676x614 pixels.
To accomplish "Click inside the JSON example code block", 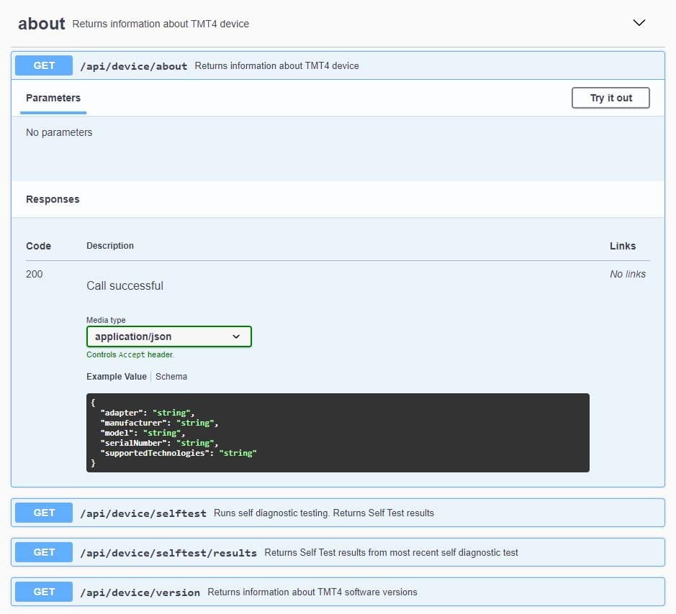I will click(337, 433).
